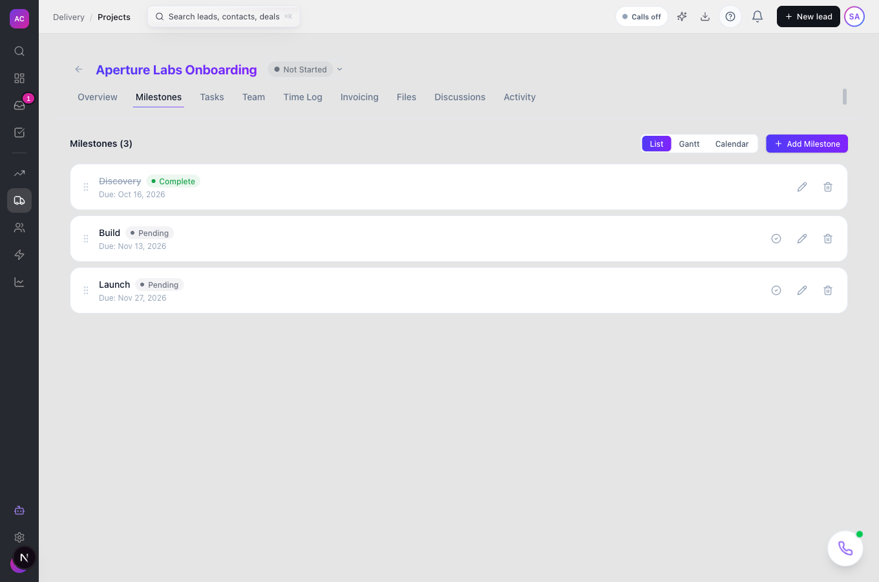Open the settings gear in sidebar
Screen dimensions: 879x582
pos(19,537)
